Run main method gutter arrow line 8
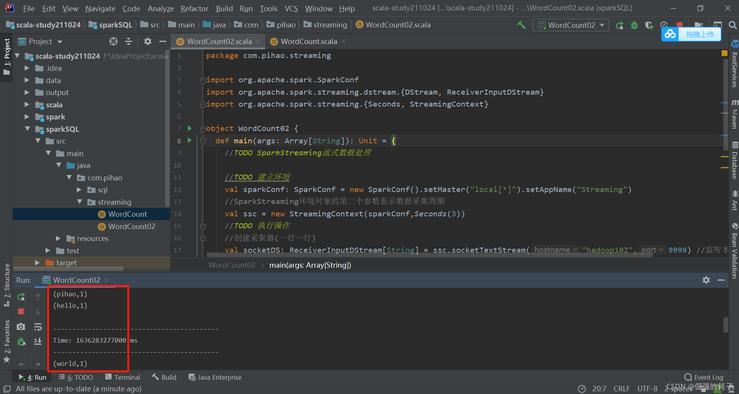 [189, 140]
